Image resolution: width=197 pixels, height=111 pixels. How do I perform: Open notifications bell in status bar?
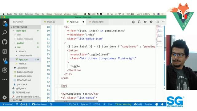pyautogui.click(x=162, y=104)
